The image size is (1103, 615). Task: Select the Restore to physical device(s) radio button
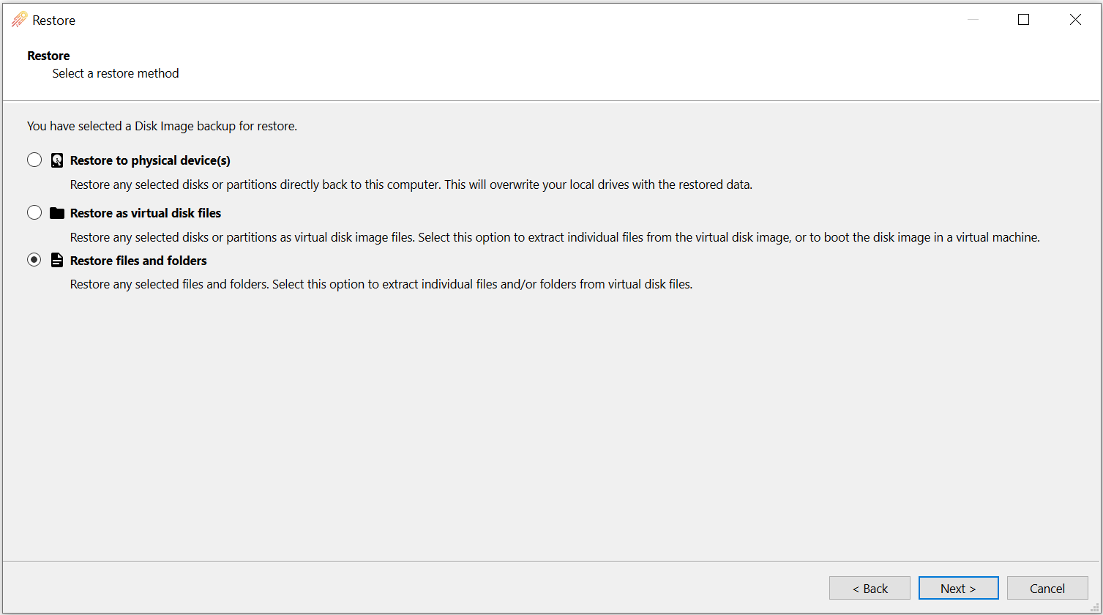point(34,160)
